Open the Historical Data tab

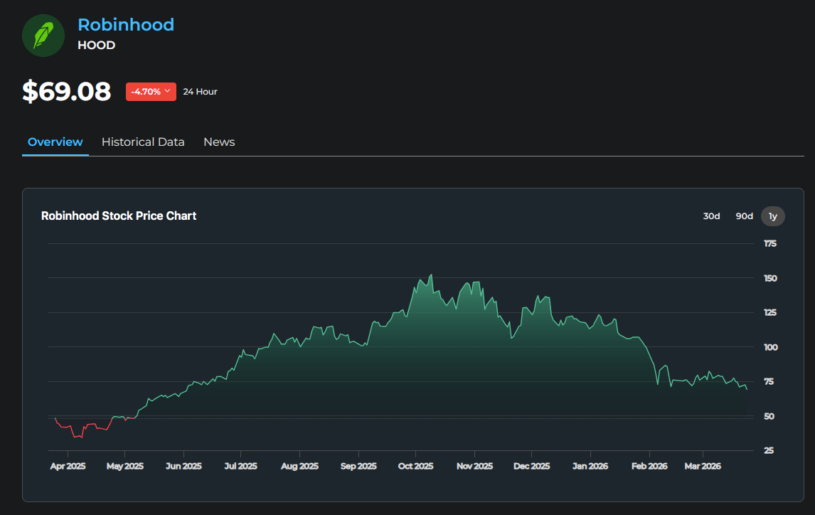pyautogui.click(x=143, y=142)
